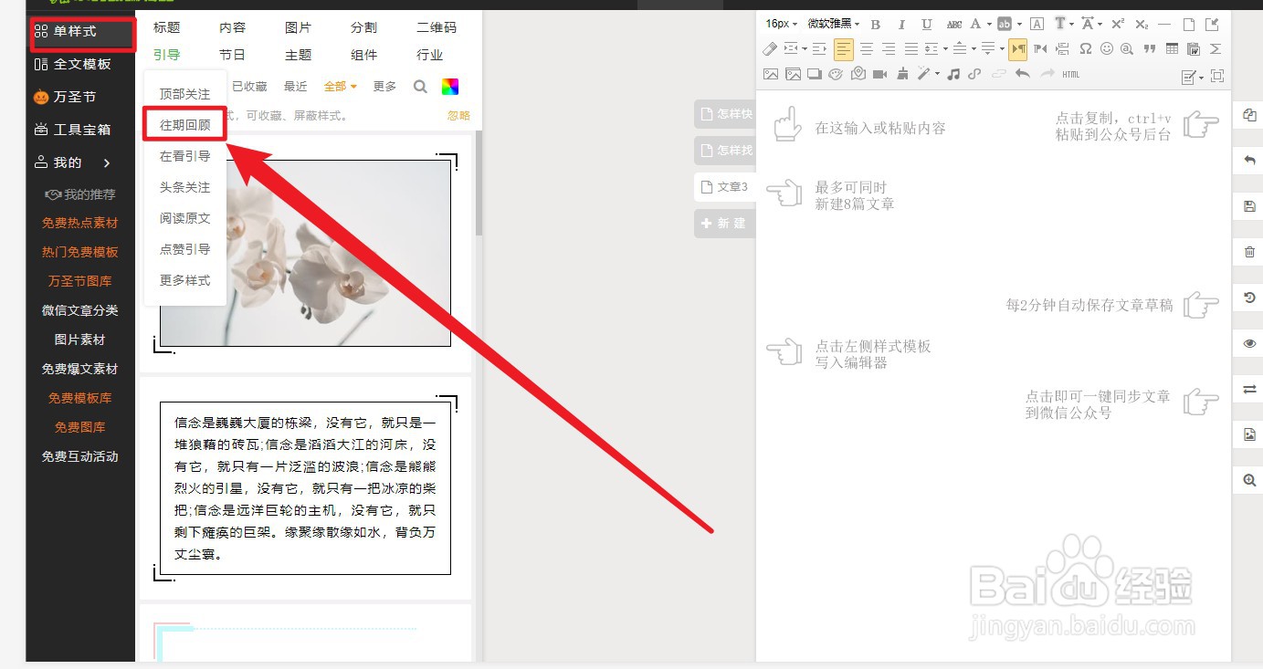The image size is (1263, 669).
Task: Open the 免费热点素材 link
Action: pyautogui.click(x=80, y=223)
